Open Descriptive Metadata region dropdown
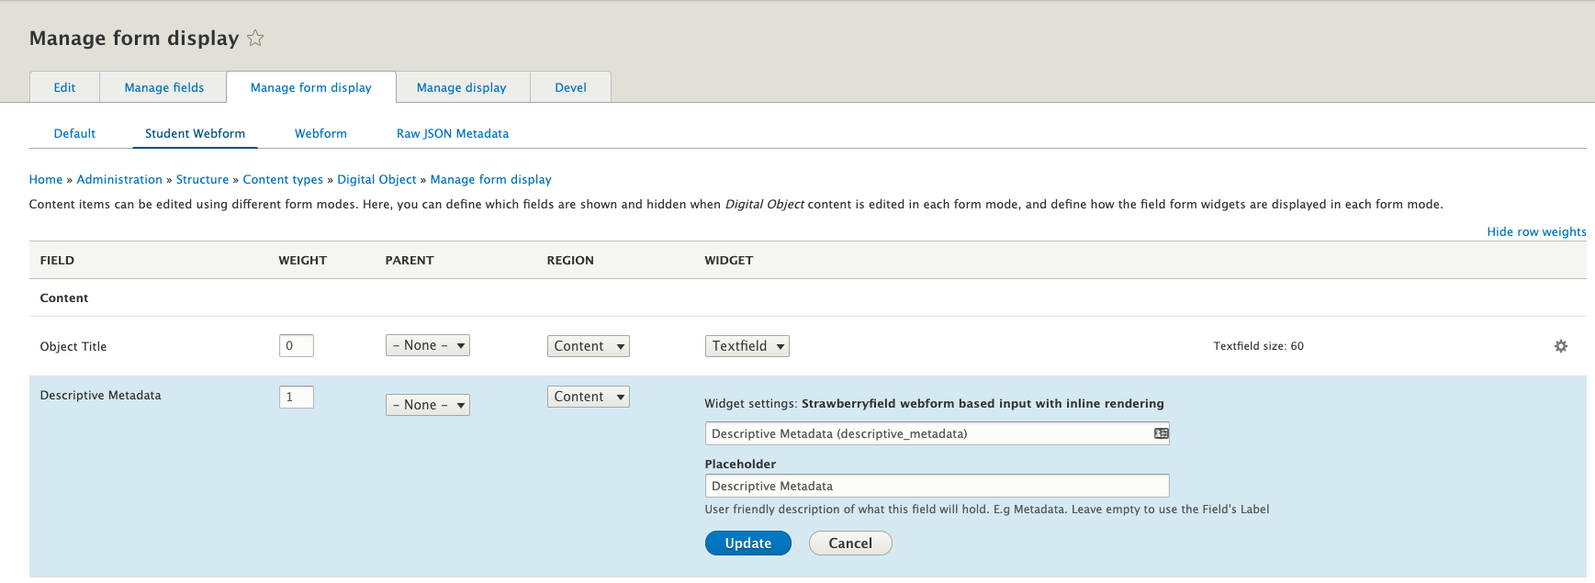This screenshot has width=1595, height=583. point(588,397)
